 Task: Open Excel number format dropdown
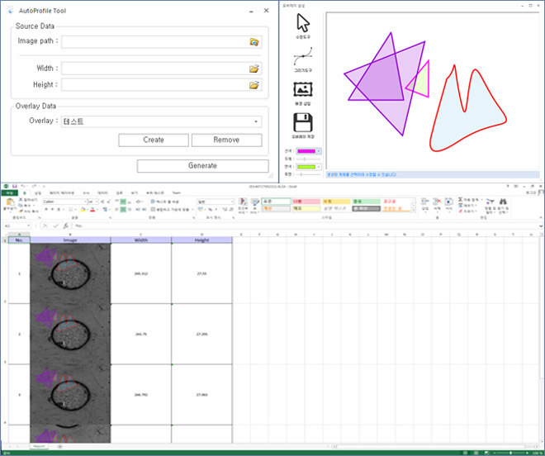[x=232, y=202]
